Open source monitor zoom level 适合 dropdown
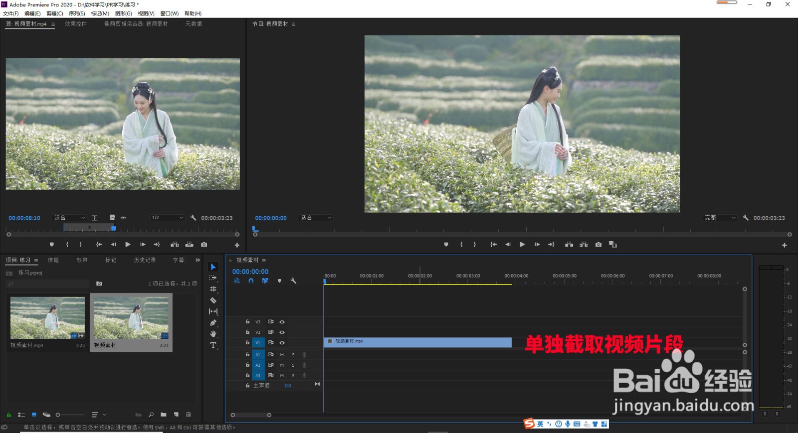 coord(70,218)
